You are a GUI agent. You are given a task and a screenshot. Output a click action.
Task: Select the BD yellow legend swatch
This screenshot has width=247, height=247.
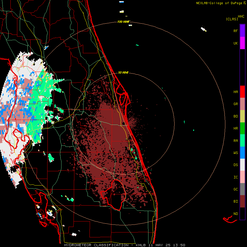click(242, 116)
